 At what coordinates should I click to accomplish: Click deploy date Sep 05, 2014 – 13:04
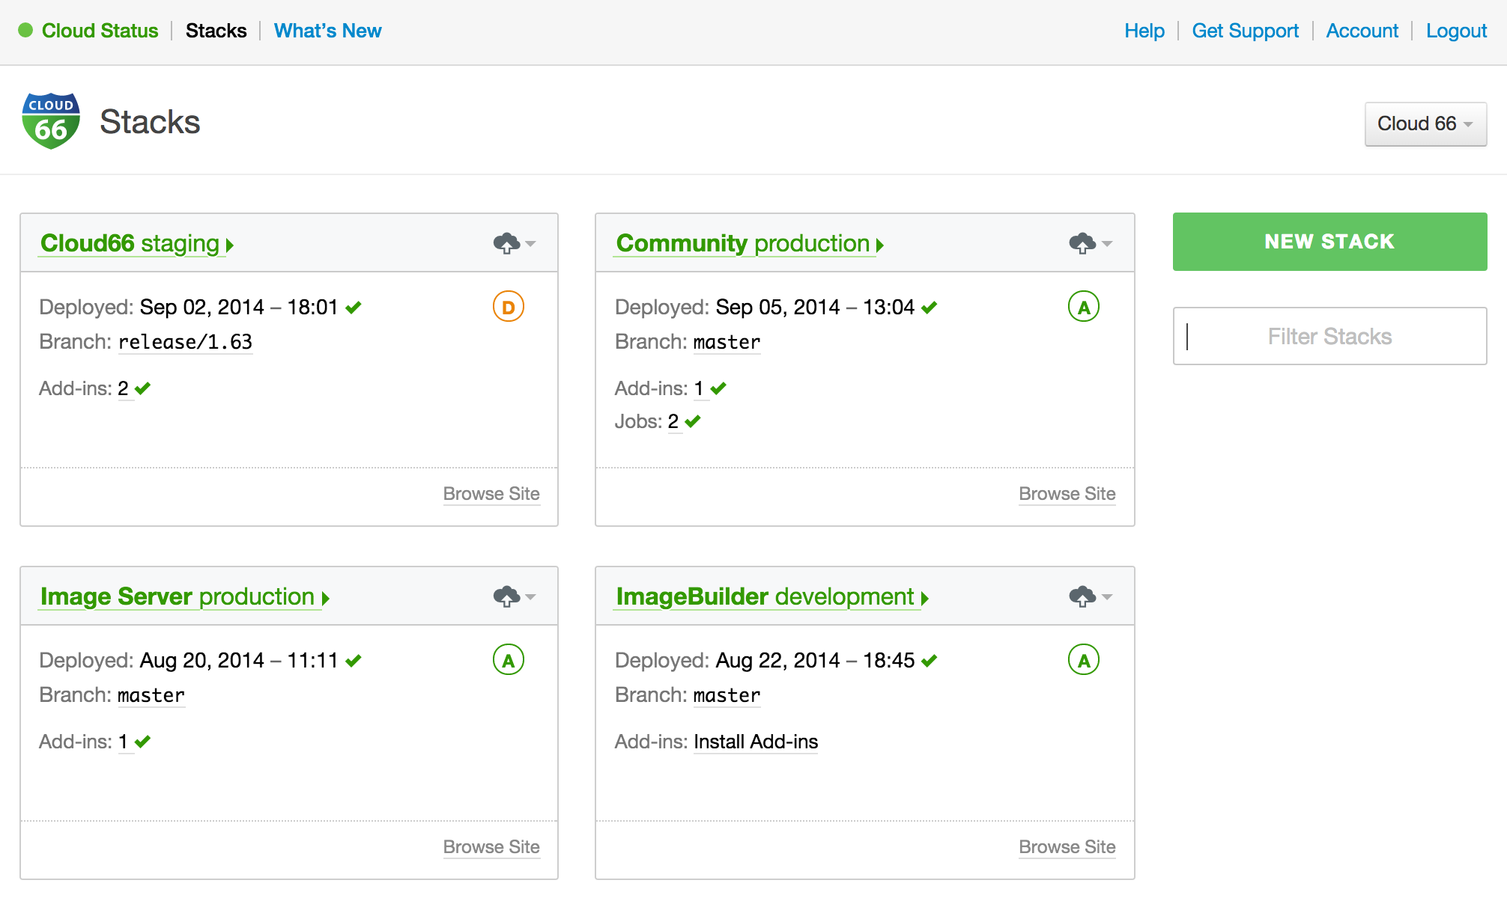click(x=815, y=307)
